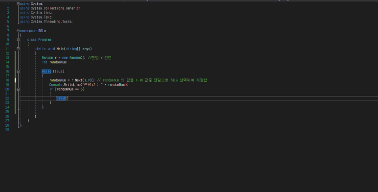Viewport: 378px width, 192px height.
Task: Collapse the Main method body
Action: pyautogui.click(x=18, y=49)
